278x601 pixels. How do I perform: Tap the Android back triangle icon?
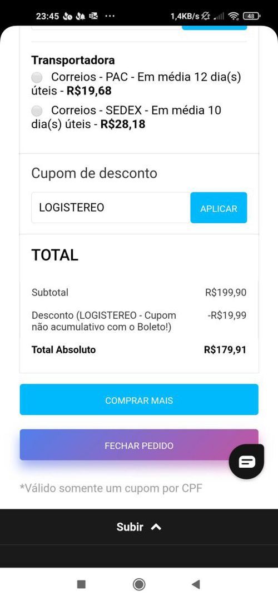(x=196, y=584)
